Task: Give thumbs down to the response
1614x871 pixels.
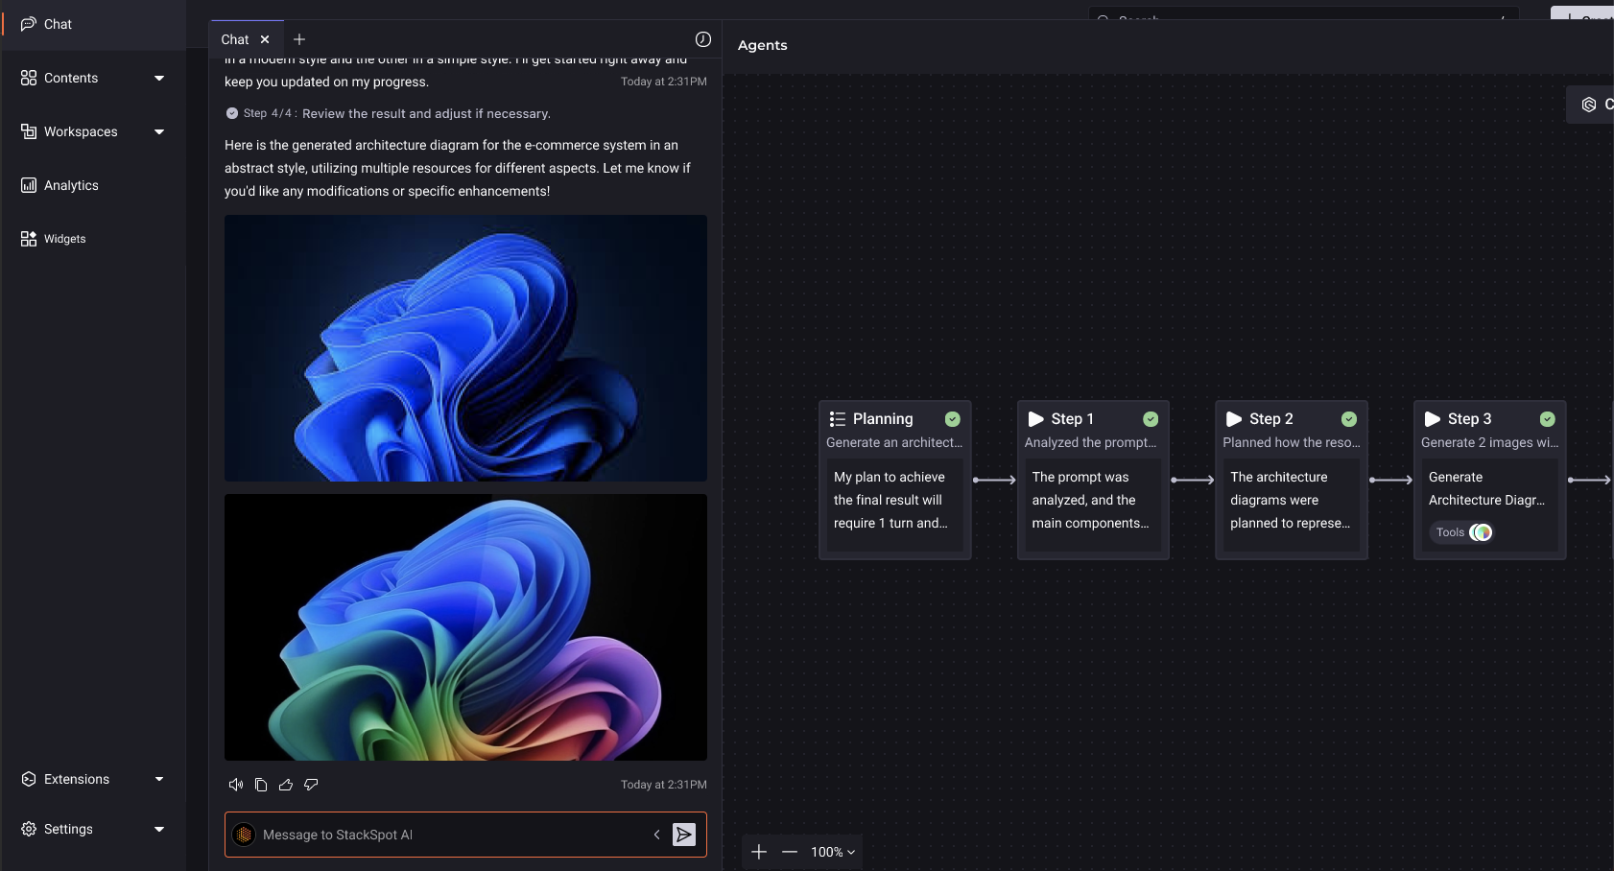Action: tap(311, 785)
